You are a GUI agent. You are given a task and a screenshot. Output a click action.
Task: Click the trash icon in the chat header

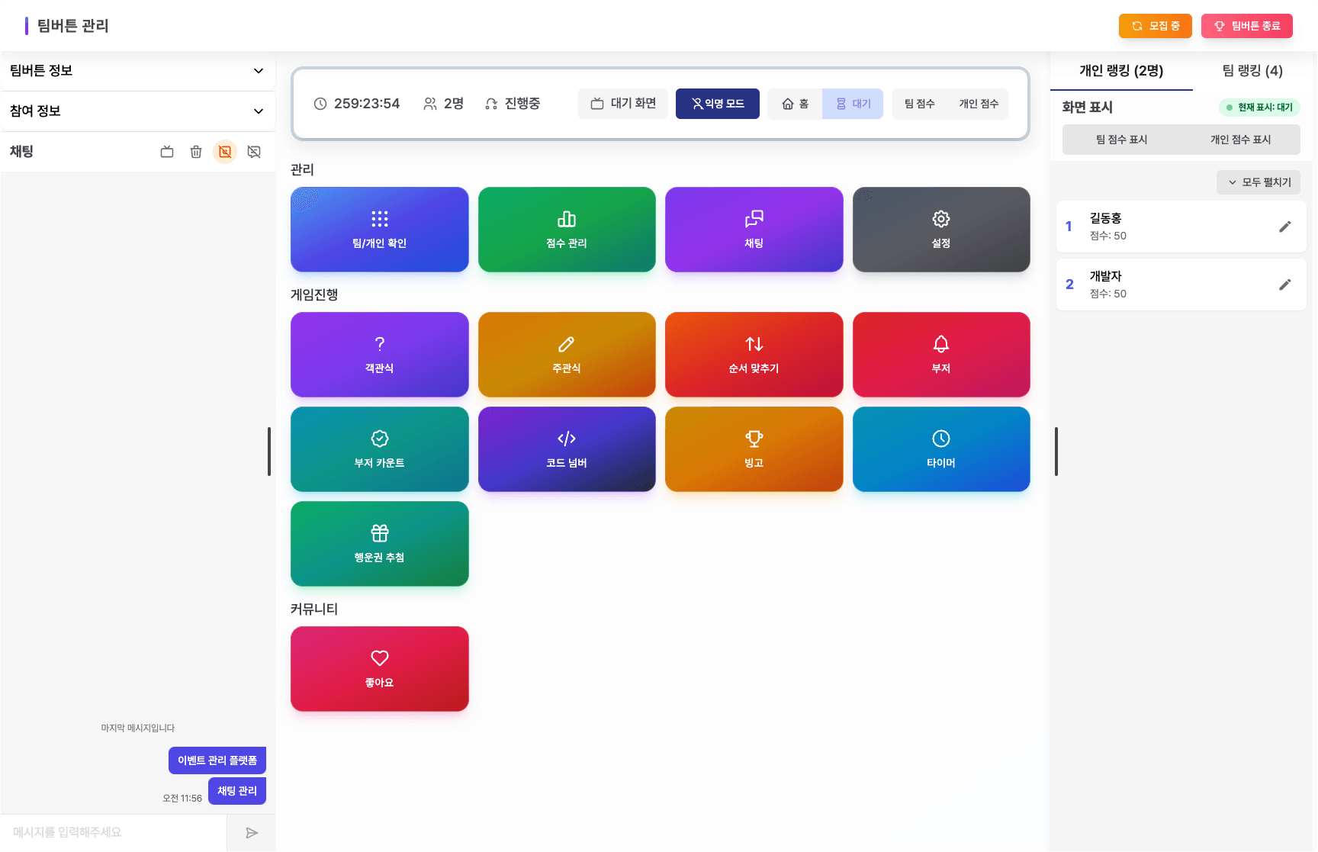click(196, 152)
